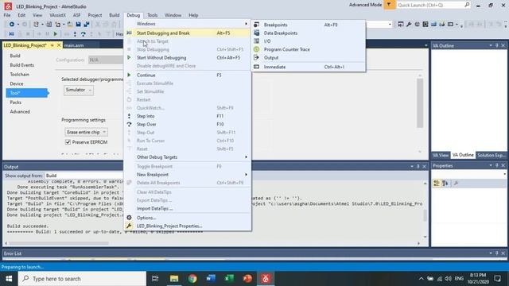Click the Step Over toolbar icon
This screenshot has height=286, width=509.
83,33
